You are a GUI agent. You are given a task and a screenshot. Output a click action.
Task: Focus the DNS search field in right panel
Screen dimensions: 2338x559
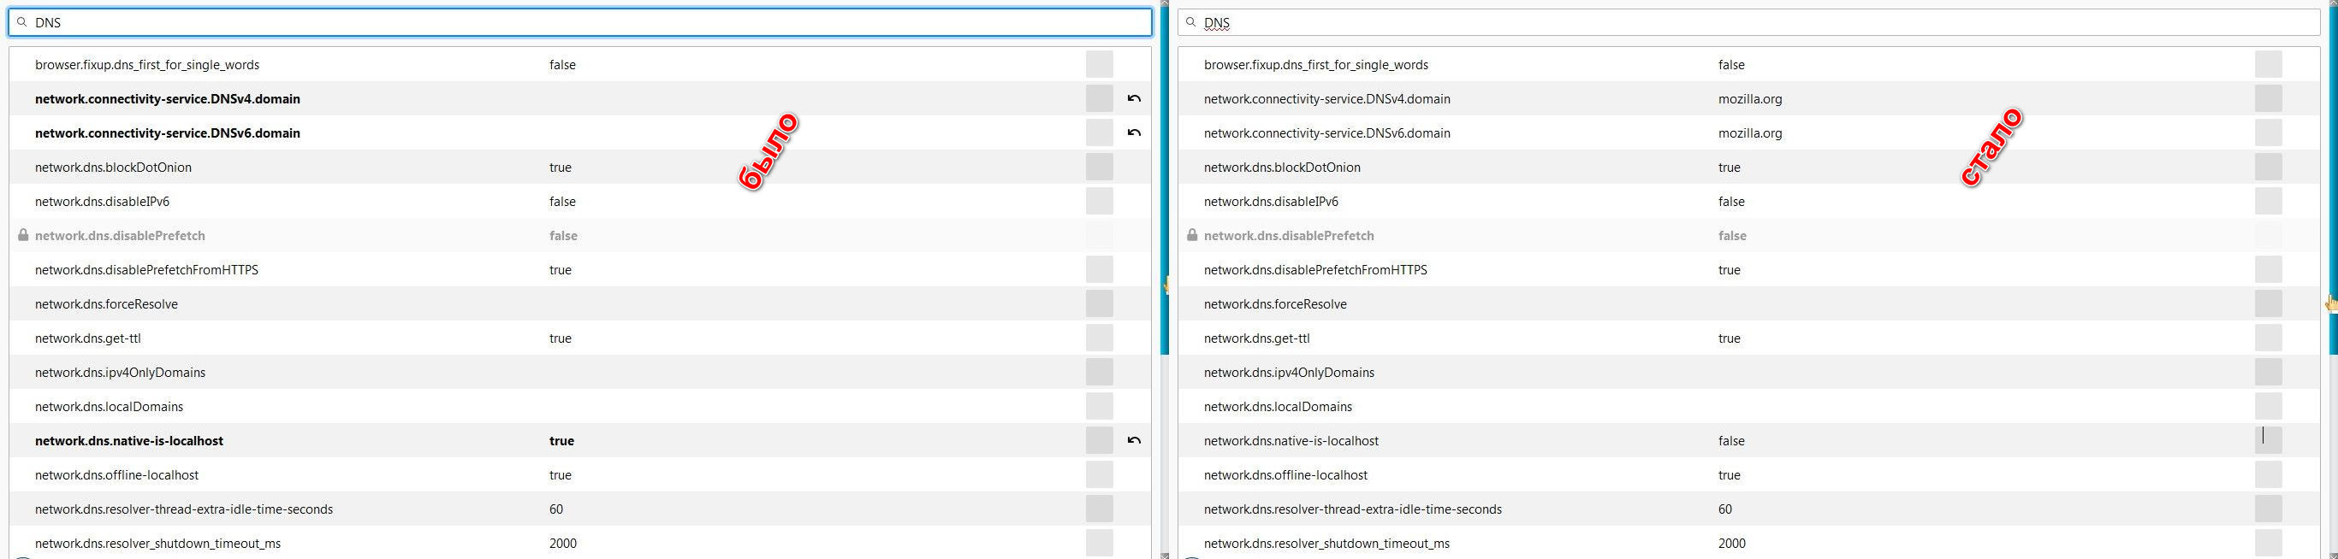[x=1749, y=21]
